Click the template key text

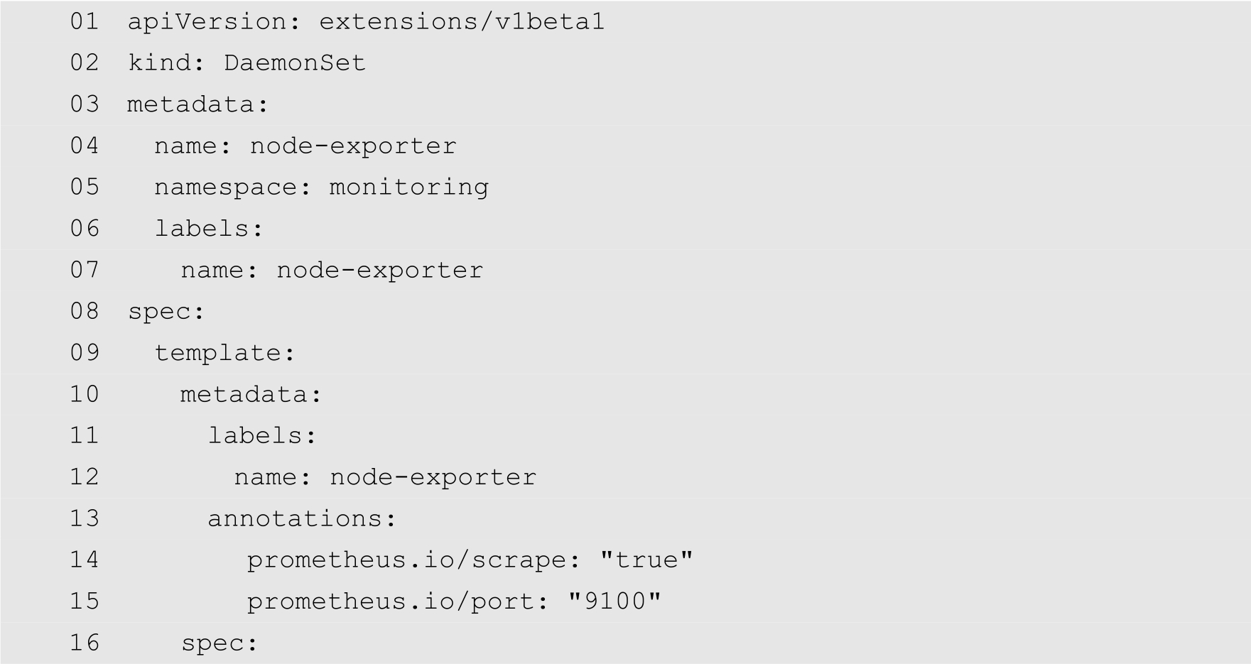coord(220,353)
